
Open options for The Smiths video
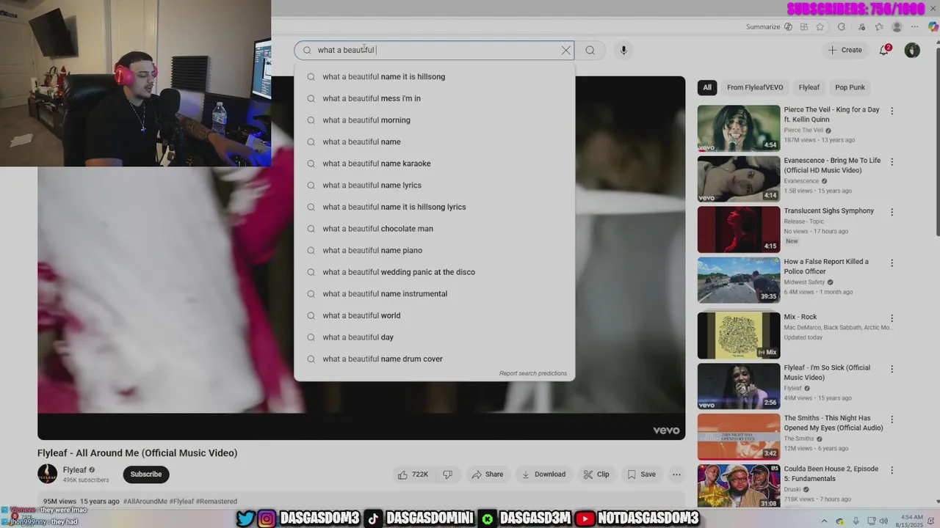(x=892, y=420)
